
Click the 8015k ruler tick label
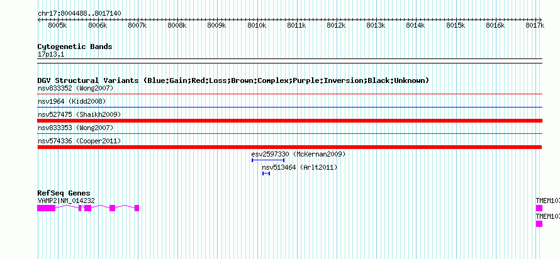tap(456, 25)
